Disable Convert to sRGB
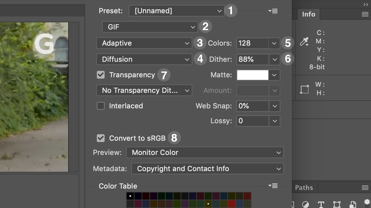The height and width of the screenshot is (208, 371). coord(101,137)
